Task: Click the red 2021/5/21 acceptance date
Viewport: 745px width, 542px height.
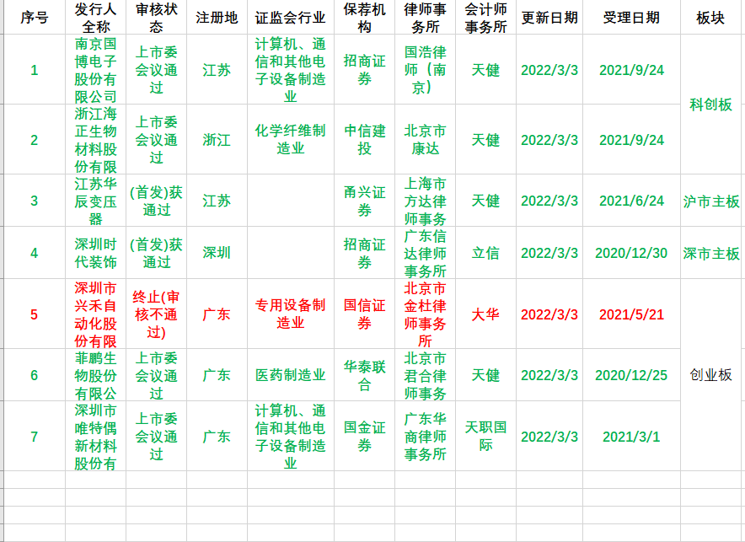Action: pyautogui.click(x=631, y=314)
